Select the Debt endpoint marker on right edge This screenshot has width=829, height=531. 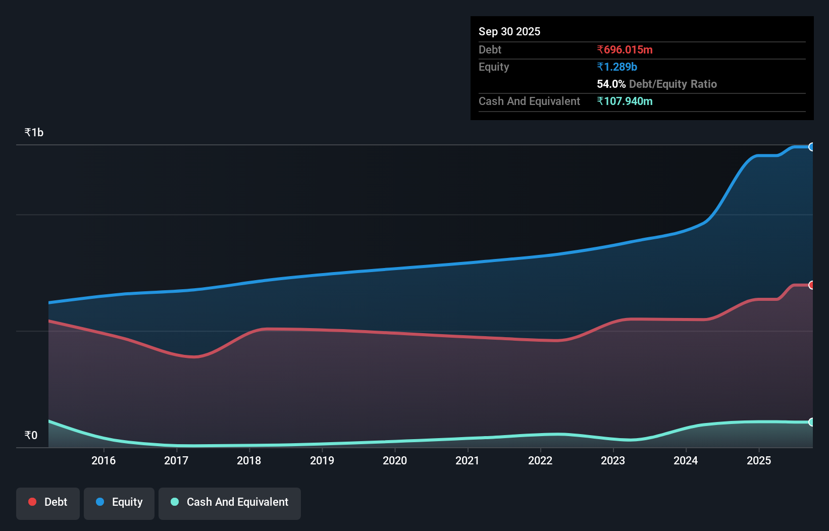click(812, 285)
